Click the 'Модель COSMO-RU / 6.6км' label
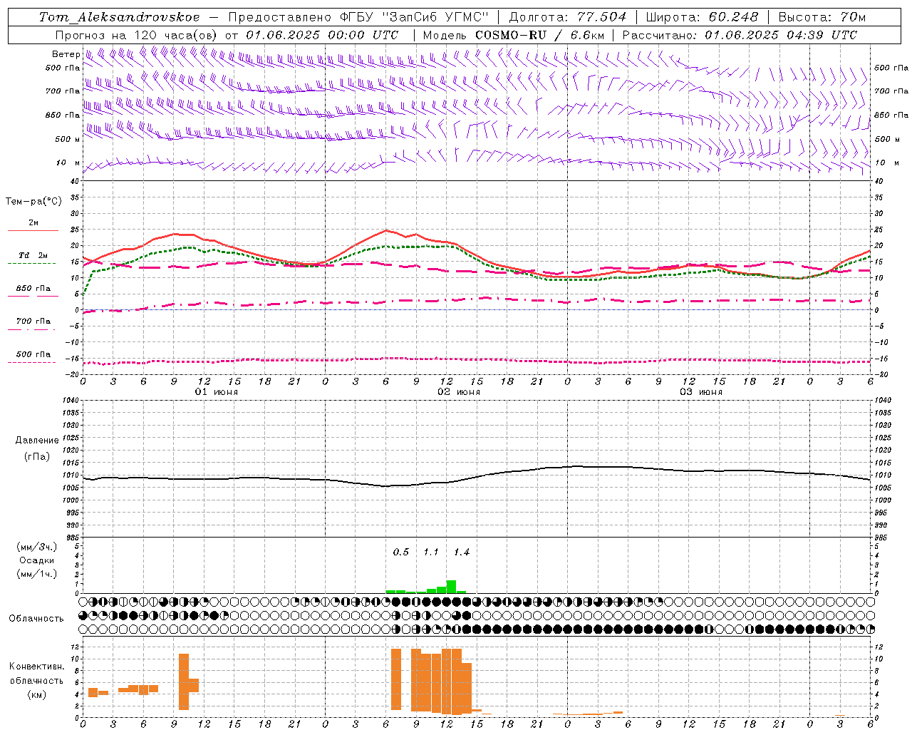Screen dimensions: 912x730 514,35
